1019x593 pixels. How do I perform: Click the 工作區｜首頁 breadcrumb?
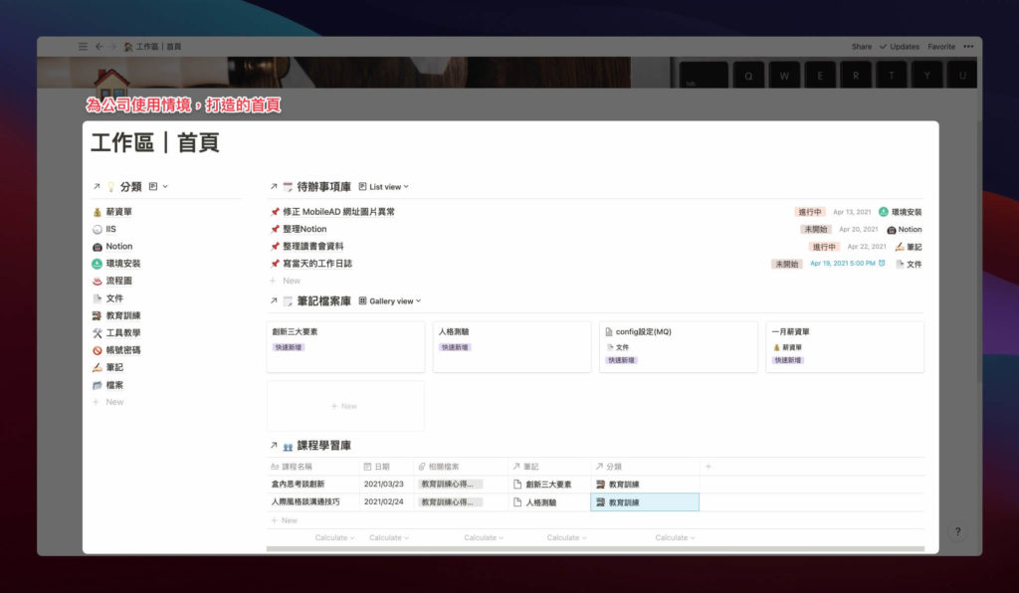[x=152, y=47]
